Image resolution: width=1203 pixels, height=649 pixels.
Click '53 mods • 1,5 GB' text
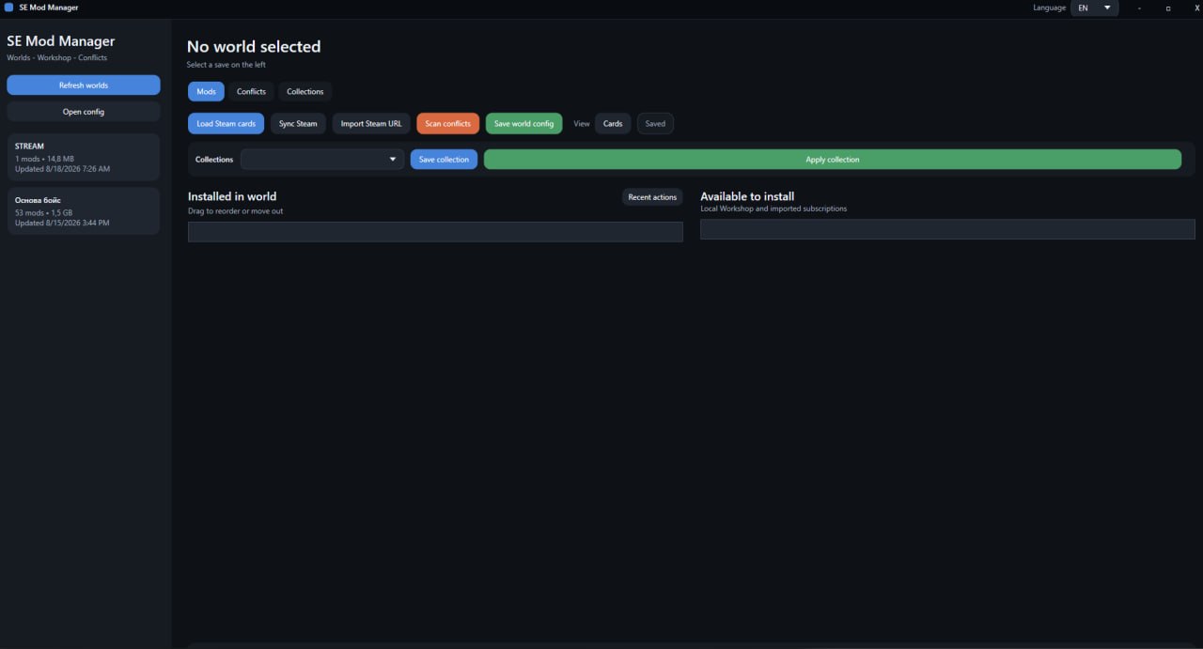[x=44, y=213]
